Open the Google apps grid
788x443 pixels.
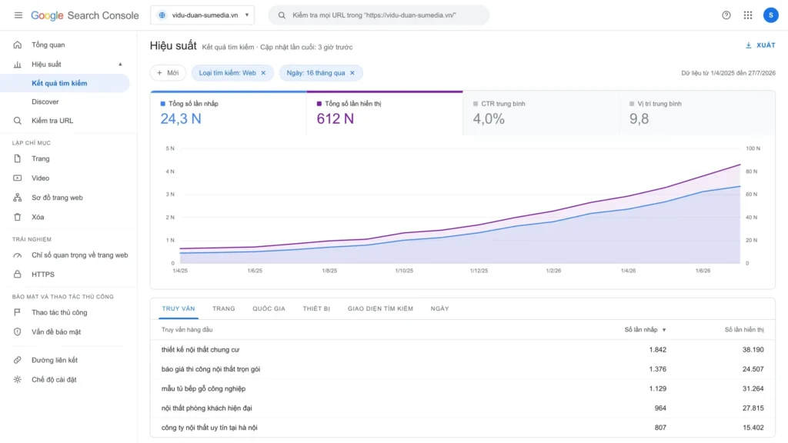tap(748, 15)
